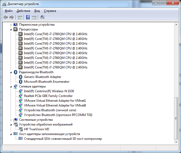Click the scrollbar up arrow
The image size is (181, 153).
coord(176,25)
